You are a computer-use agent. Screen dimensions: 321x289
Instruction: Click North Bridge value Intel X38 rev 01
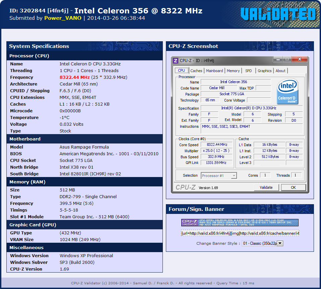76,167
